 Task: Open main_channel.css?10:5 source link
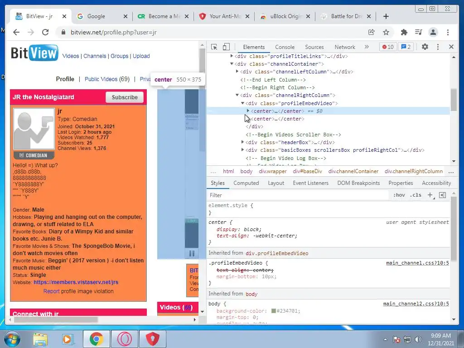tap(417, 263)
